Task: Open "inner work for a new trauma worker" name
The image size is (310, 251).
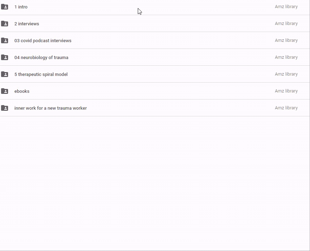Action: [51, 108]
